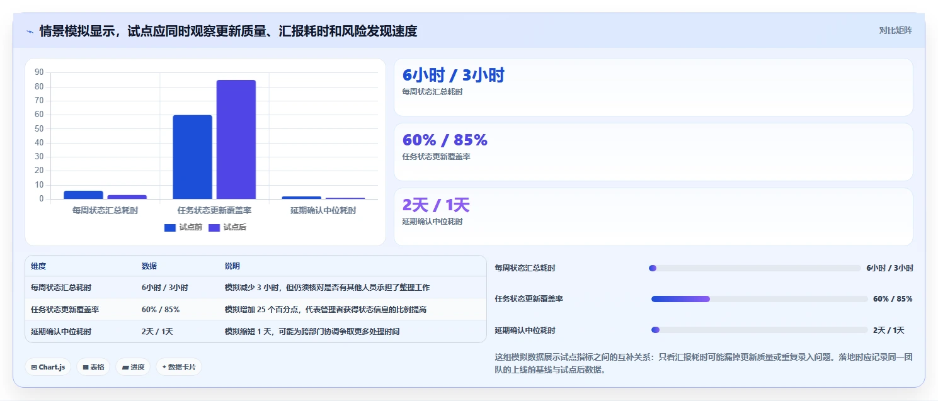This screenshot has height=401, width=938.
Task: Click the 任务状态更新覆盖率 label beside progress bar
Action: pyautogui.click(x=529, y=299)
